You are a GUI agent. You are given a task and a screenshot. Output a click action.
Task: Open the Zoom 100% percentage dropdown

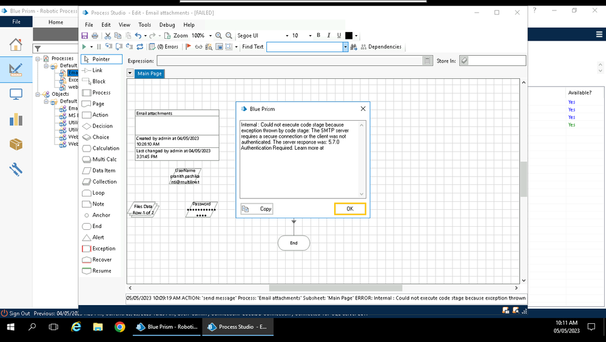(x=210, y=36)
